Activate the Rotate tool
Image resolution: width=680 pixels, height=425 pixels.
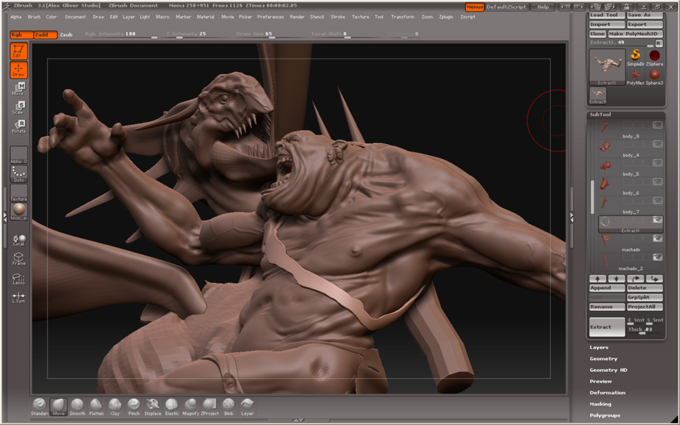(18, 126)
